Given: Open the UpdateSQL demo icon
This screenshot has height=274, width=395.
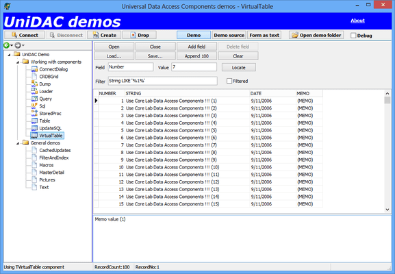Looking at the screenshot, I should click(x=34, y=128).
